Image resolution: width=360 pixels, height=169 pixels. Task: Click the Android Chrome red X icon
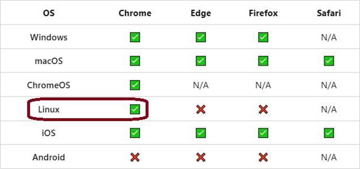click(135, 157)
